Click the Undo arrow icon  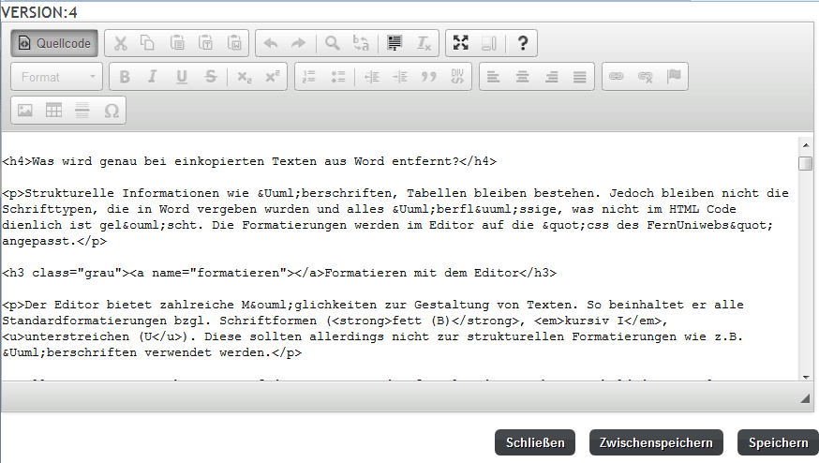click(271, 43)
